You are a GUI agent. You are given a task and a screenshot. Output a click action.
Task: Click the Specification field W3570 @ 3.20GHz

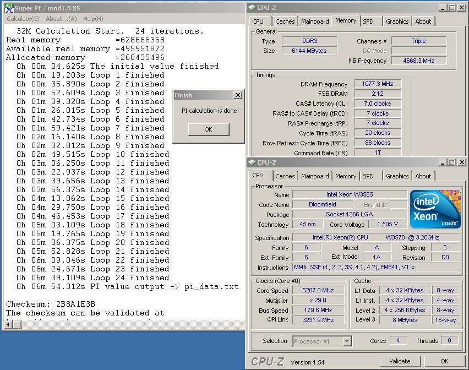click(376, 237)
